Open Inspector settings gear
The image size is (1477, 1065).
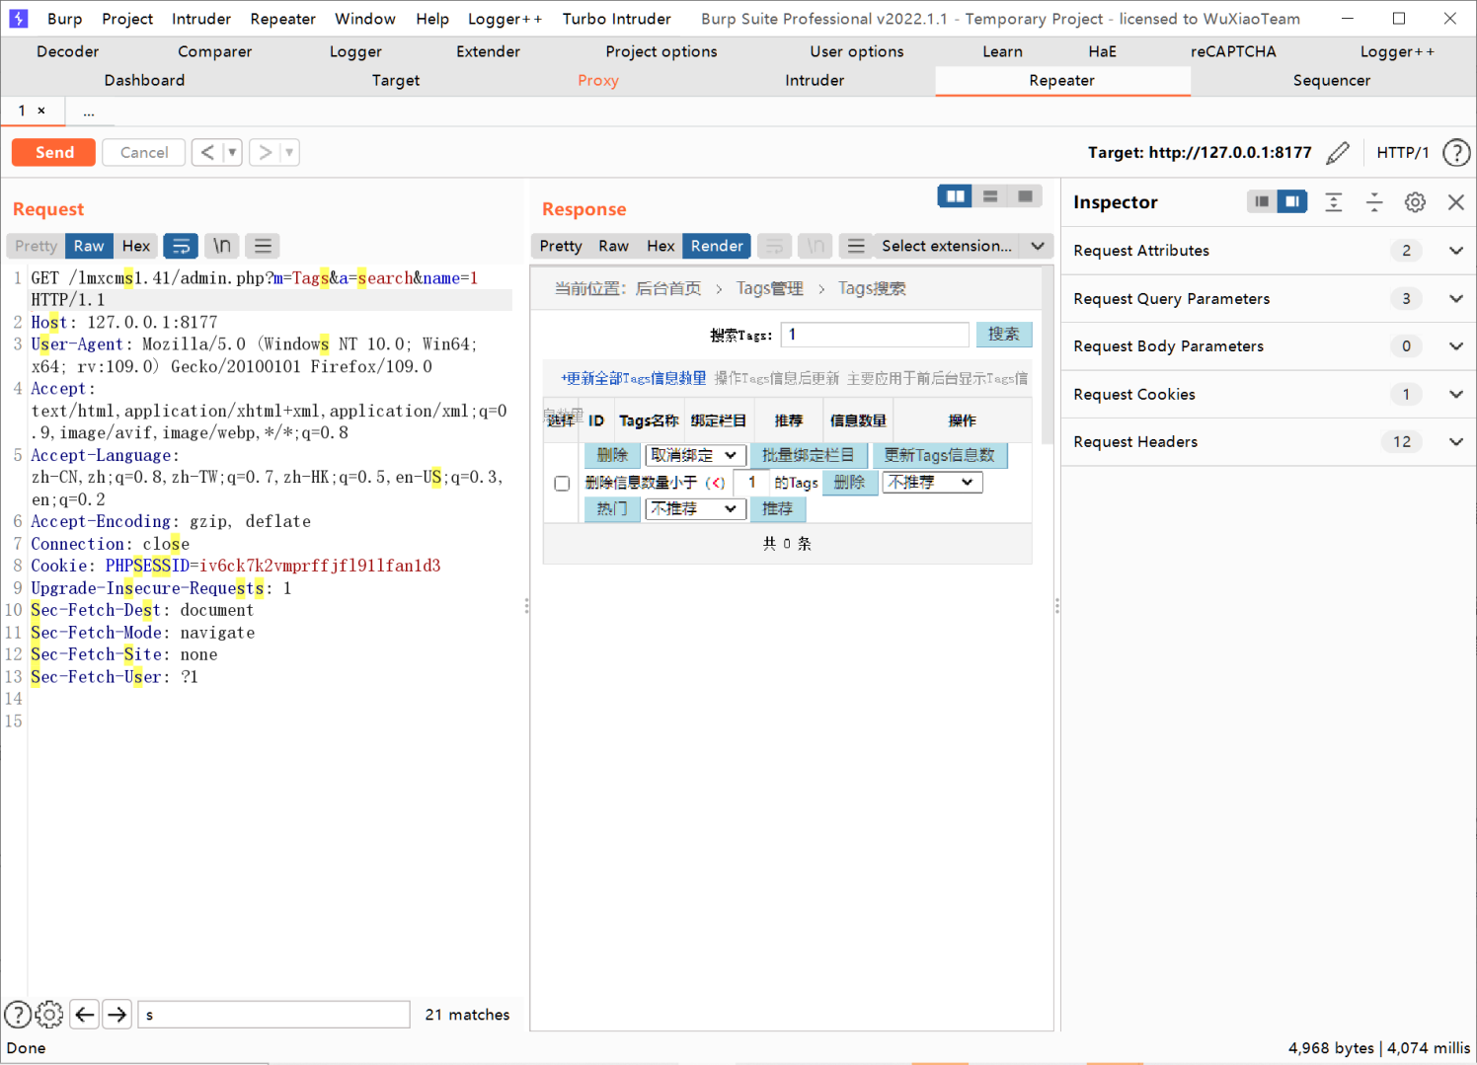click(1415, 202)
